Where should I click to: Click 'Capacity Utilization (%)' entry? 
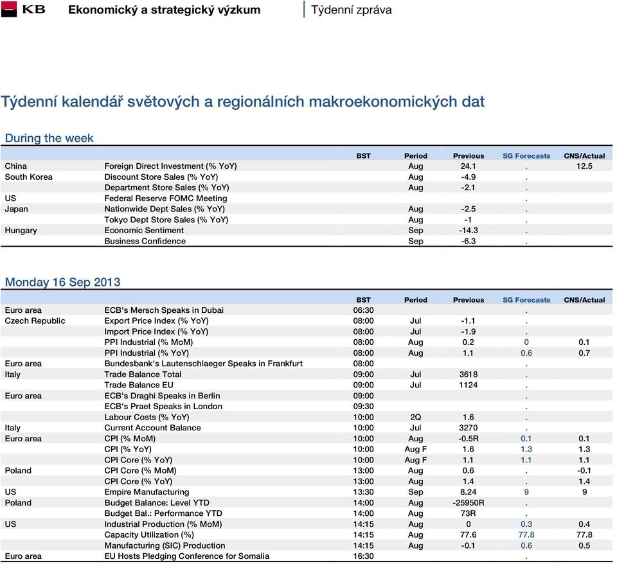click(149, 535)
